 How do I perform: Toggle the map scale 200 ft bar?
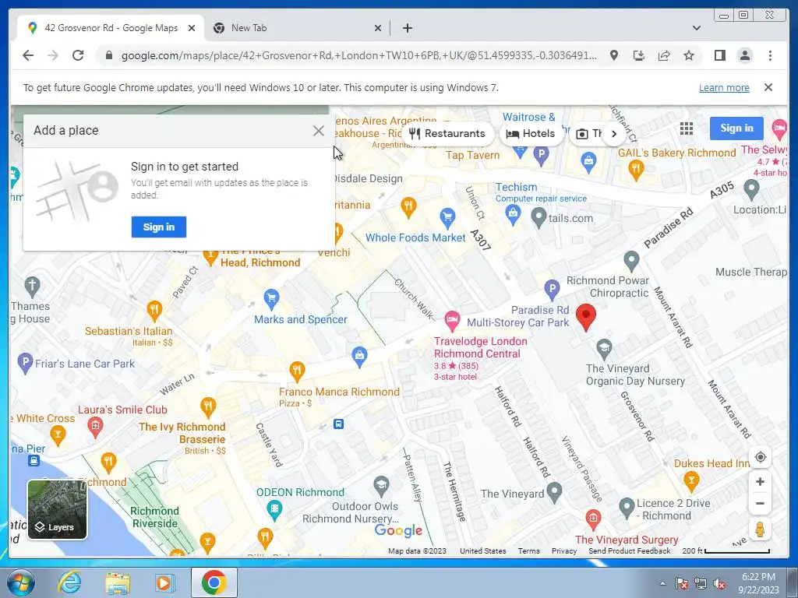pyautogui.click(x=726, y=551)
